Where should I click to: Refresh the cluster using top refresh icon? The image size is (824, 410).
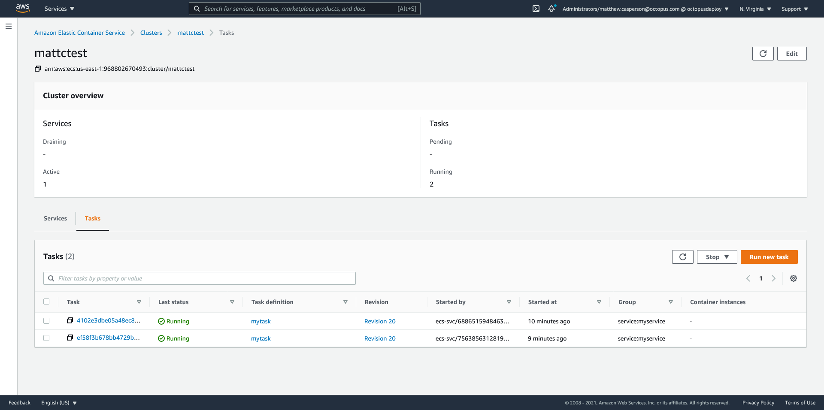tap(763, 54)
